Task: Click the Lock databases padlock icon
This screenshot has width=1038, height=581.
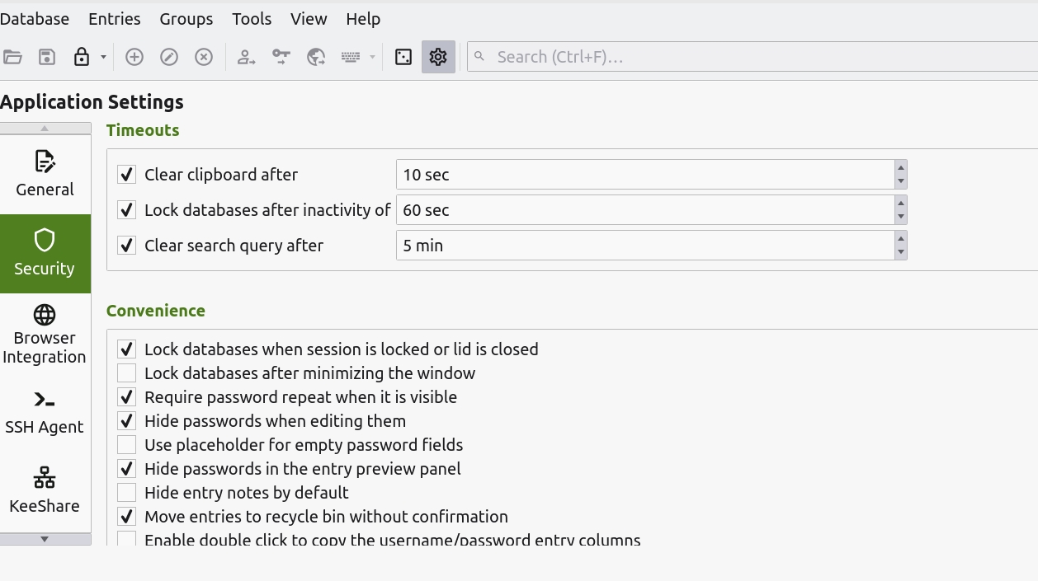Action: [83, 57]
